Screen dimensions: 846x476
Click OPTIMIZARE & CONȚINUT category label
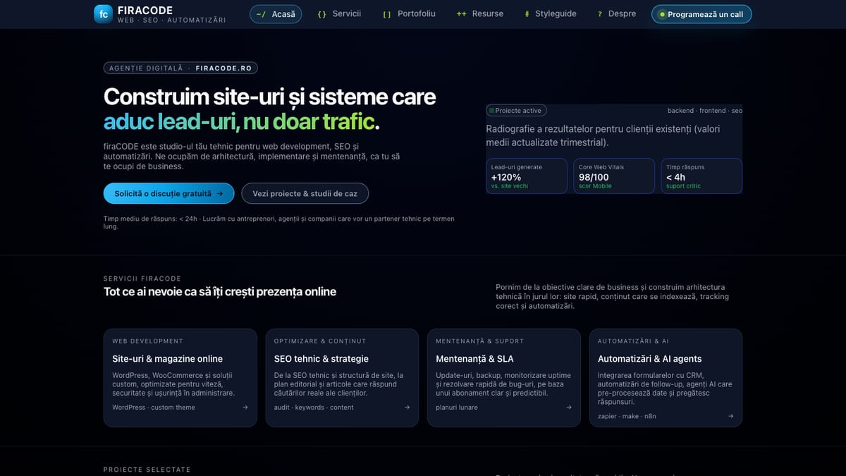tap(320, 341)
